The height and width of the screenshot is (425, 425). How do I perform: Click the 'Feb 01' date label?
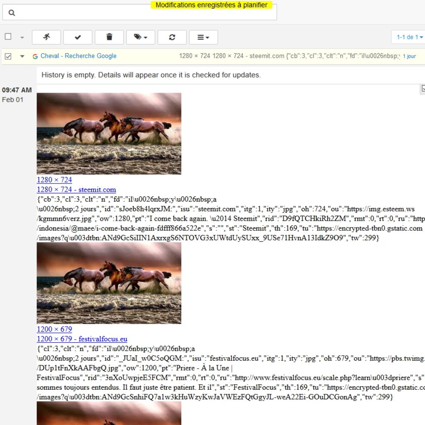click(x=12, y=100)
